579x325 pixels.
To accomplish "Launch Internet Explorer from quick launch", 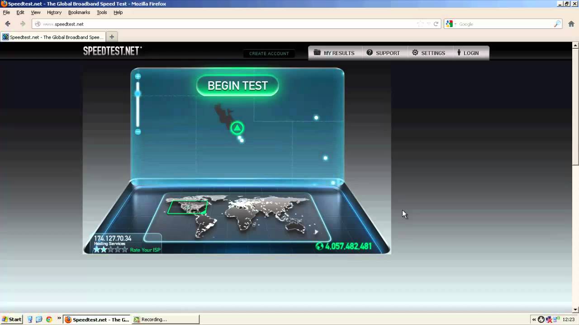I will (39, 319).
